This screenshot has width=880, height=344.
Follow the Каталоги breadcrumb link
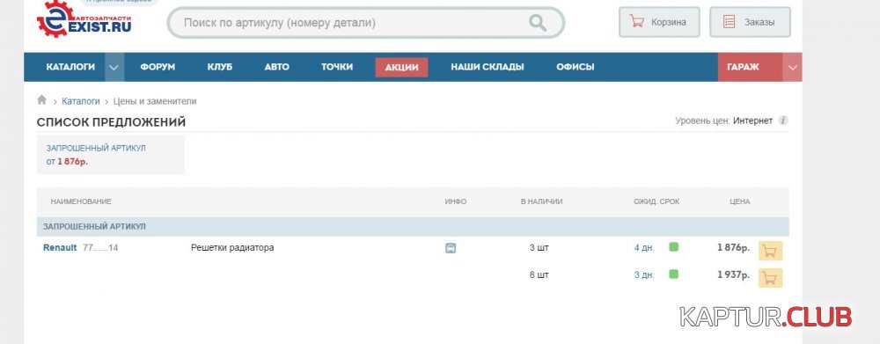pos(81,101)
